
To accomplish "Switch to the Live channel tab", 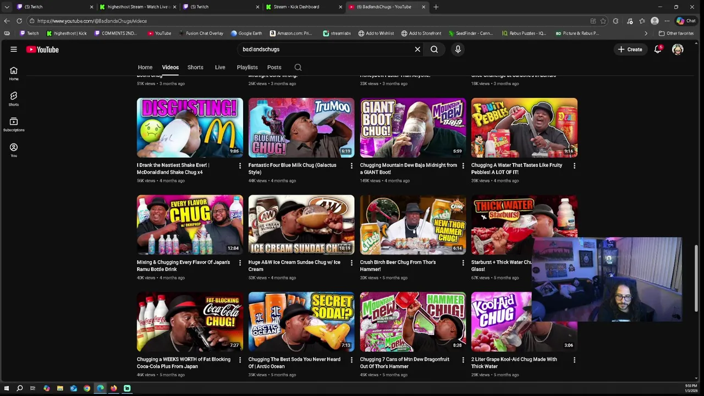I will (x=220, y=67).
